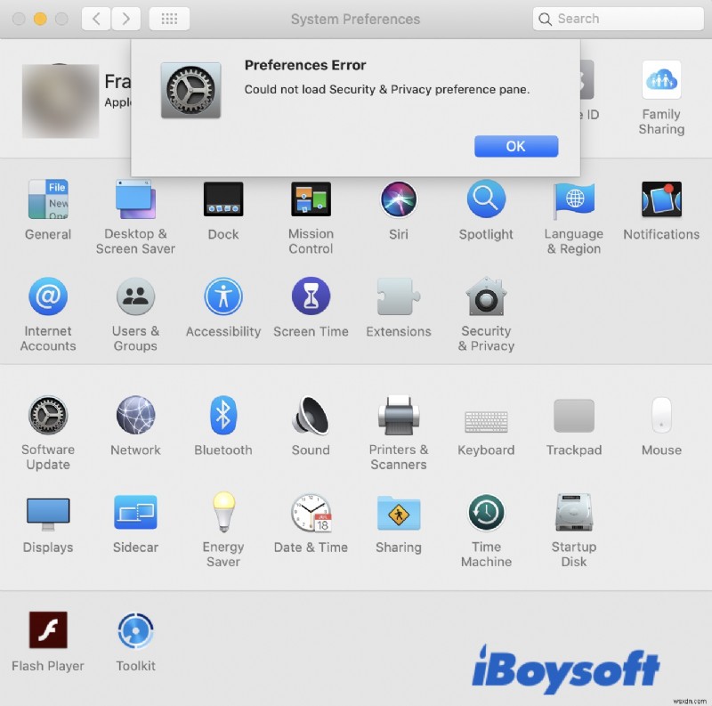Show all preference panes via grid button
Viewport: 712px width, 706px height.
pos(169,19)
